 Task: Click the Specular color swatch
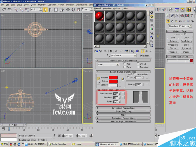(113, 85)
